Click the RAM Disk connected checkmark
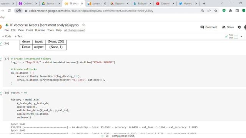 point(226,36)
